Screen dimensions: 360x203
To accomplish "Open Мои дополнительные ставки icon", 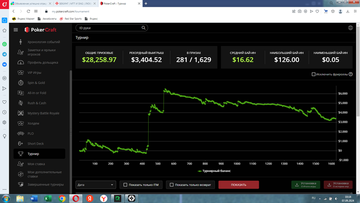I will click(x=21, y=174).
